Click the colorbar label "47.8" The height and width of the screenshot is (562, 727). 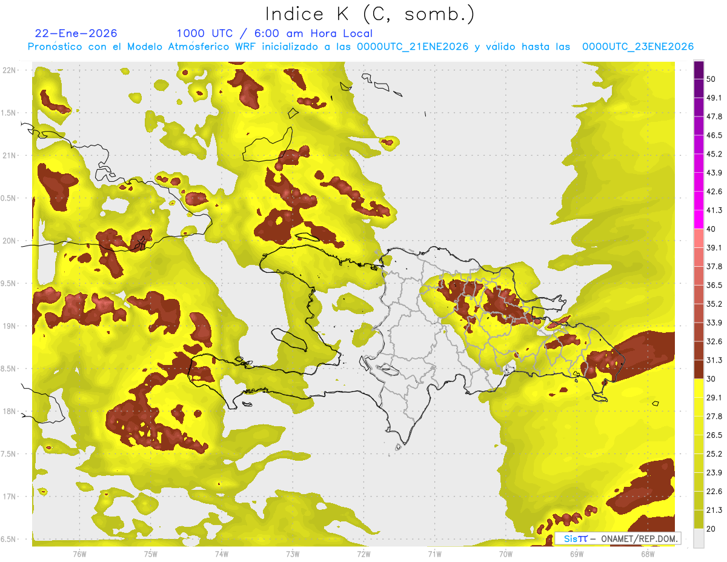pos(714,117)
